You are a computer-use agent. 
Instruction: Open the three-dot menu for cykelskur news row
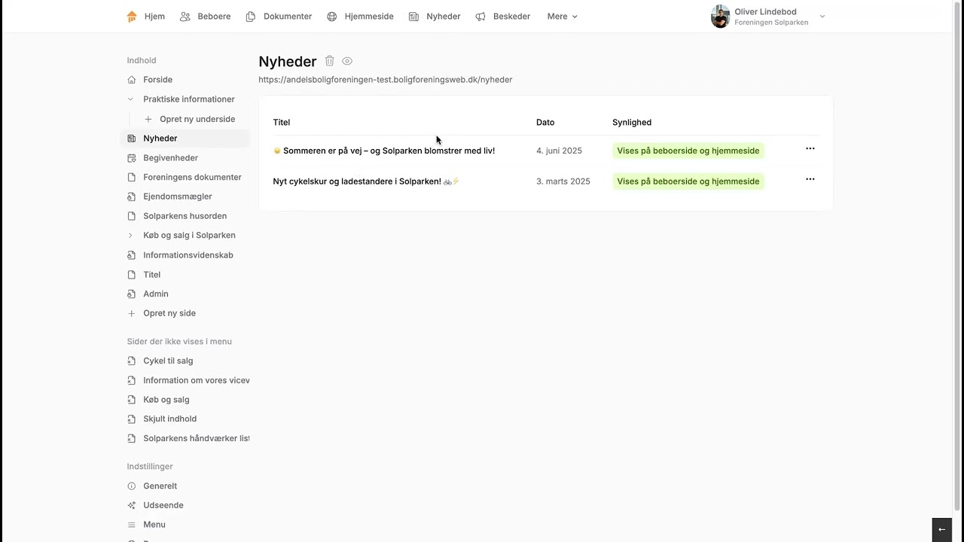pyautogui.click(x=810, y=180)
